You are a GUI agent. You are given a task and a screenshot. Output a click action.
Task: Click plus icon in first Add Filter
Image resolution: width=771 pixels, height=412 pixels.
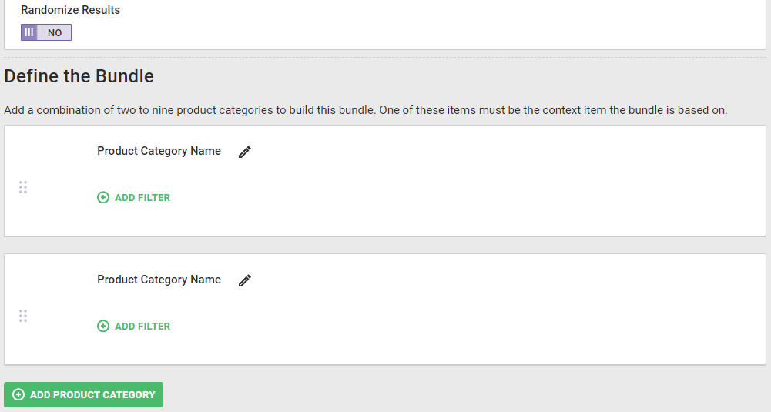click(103, 197)
